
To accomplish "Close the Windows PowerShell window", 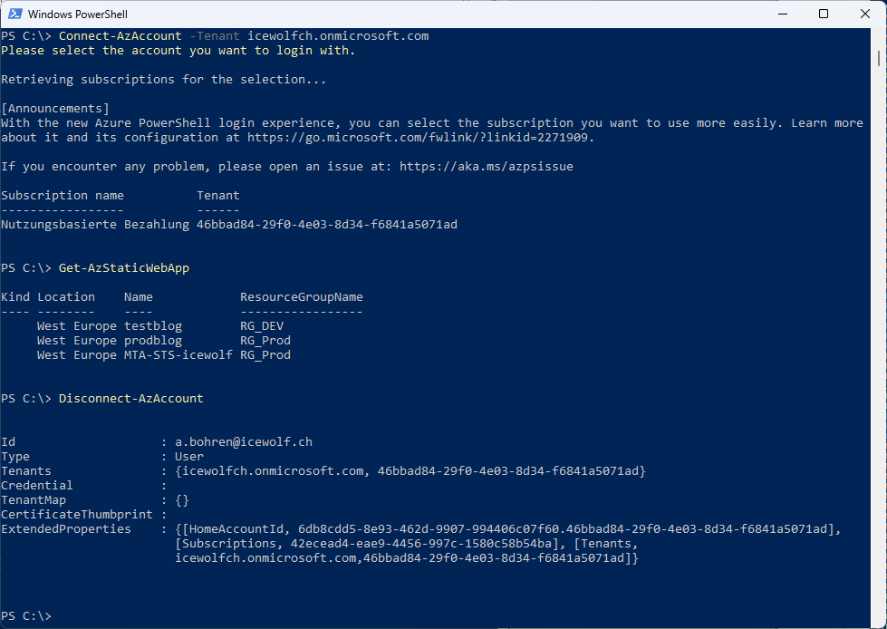I will (865, 14).
